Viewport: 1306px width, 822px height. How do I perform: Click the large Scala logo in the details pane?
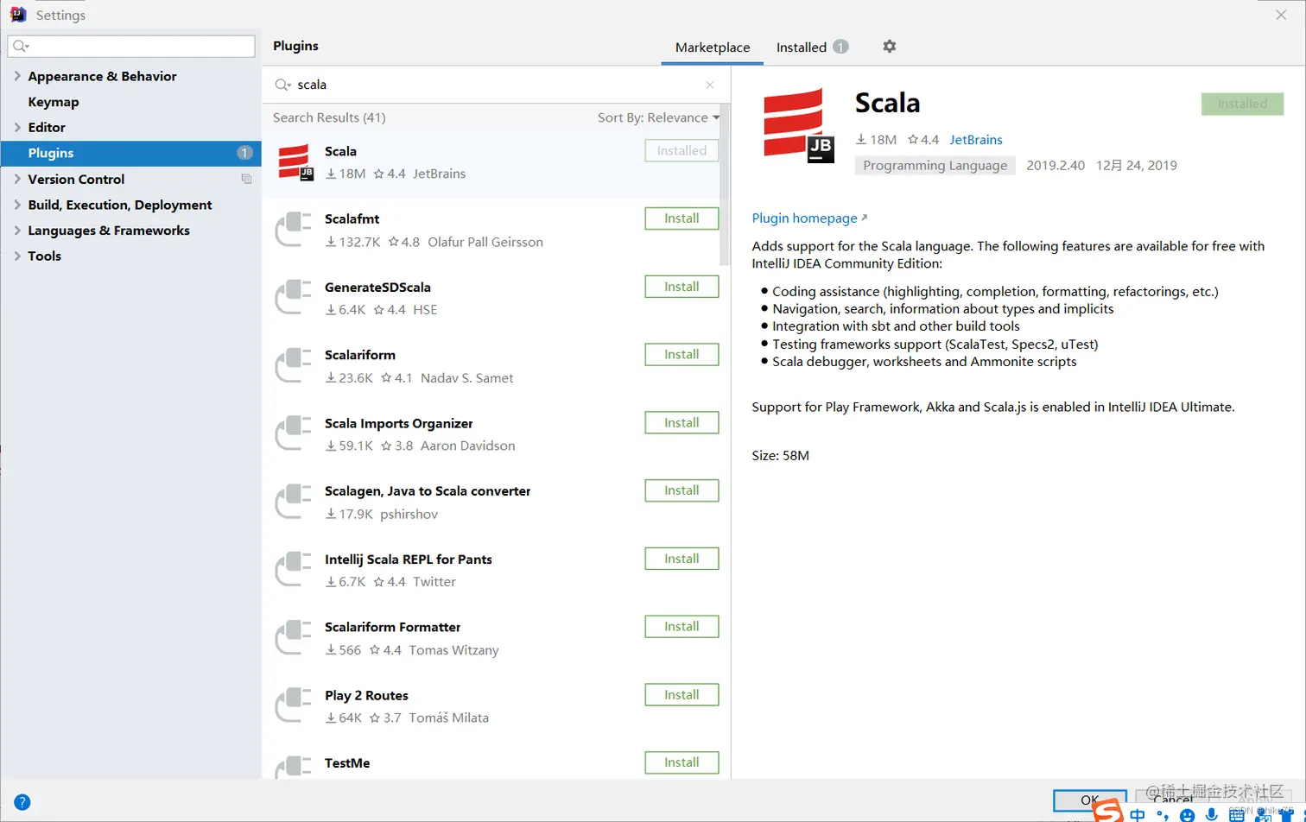click(x=799, y=126)
